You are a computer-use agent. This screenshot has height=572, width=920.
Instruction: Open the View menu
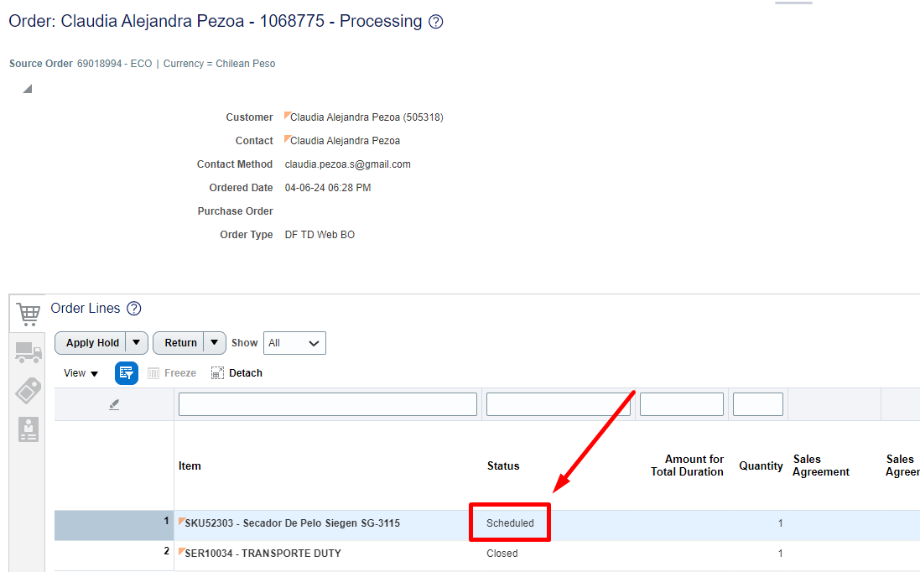[79, 372]
